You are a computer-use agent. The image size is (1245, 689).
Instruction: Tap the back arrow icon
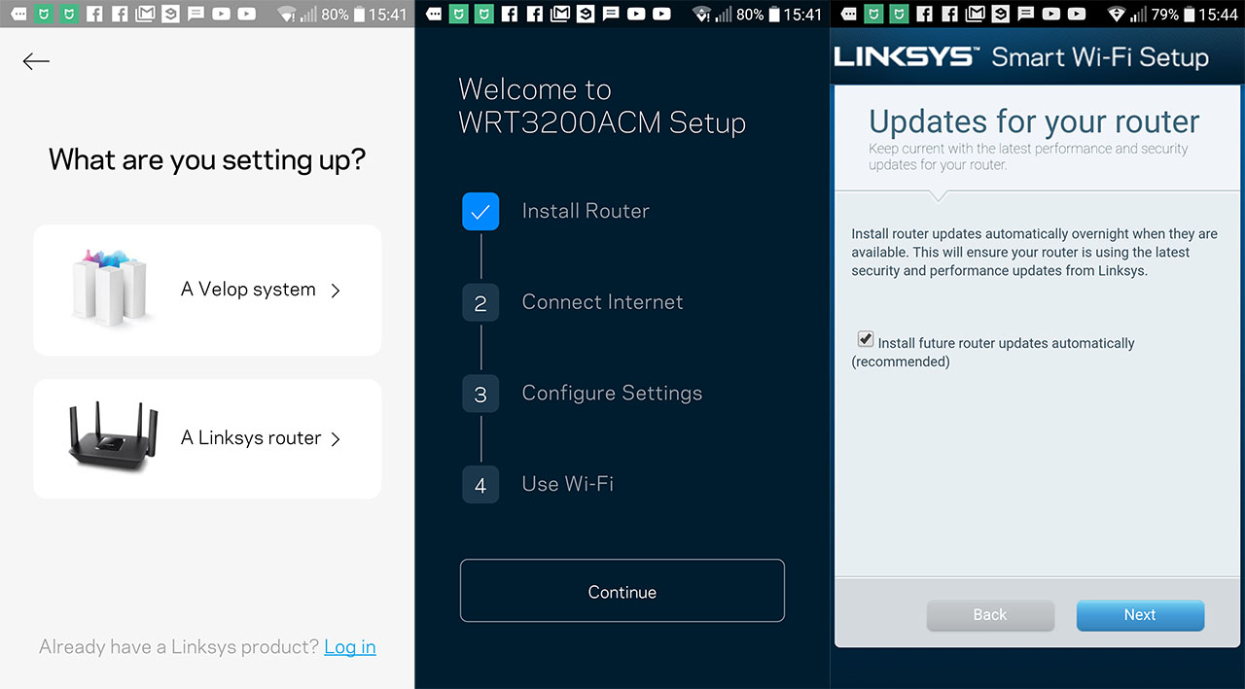[36, 62]
